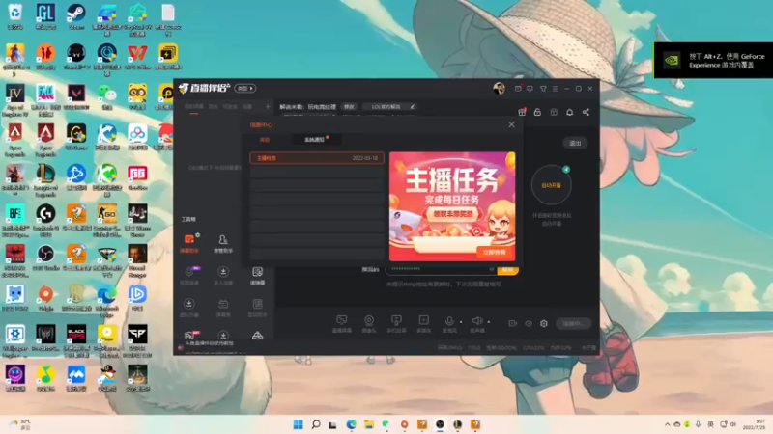
Task: Dismiss the NVIDIA GeForce Experience notification
Action: [x=713, y=61]
